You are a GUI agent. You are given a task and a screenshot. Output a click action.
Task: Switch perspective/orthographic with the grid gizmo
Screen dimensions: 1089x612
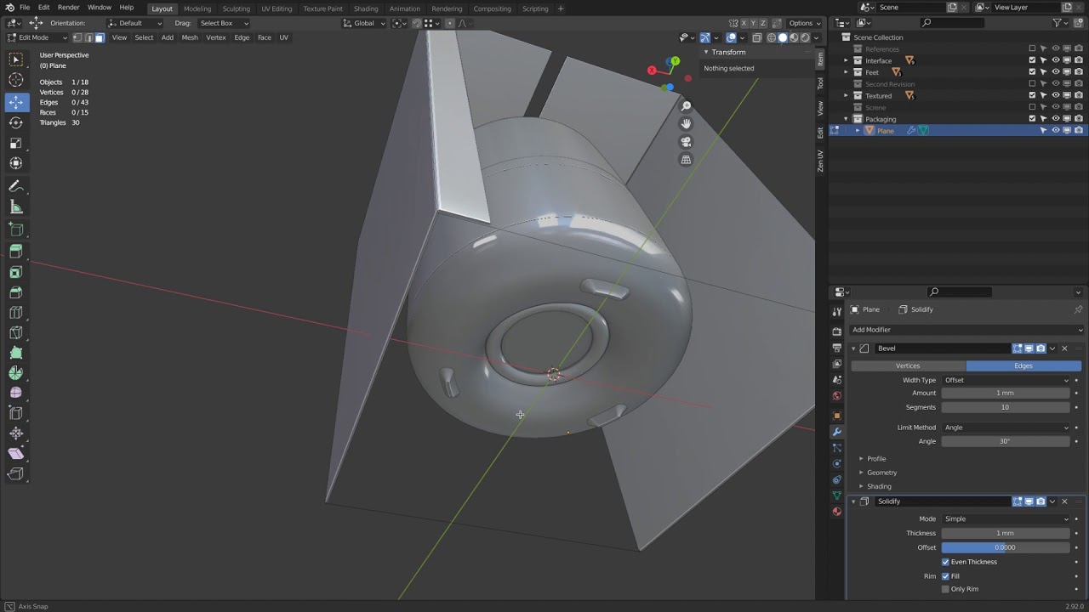(686, 160)
